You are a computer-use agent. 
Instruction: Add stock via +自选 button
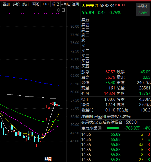click(x=66, y=4)
